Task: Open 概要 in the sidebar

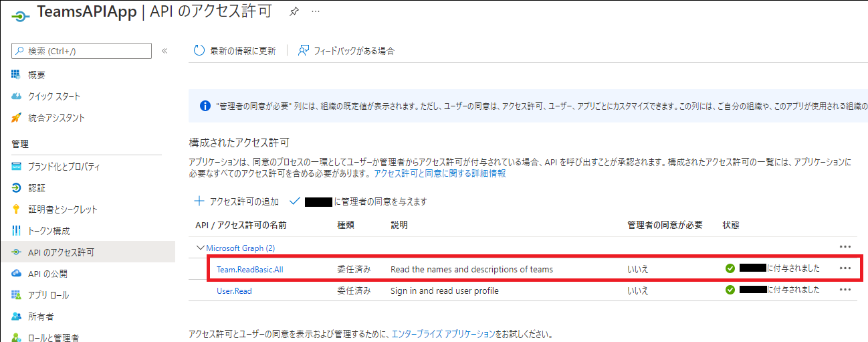Action: tap(37, 75)
